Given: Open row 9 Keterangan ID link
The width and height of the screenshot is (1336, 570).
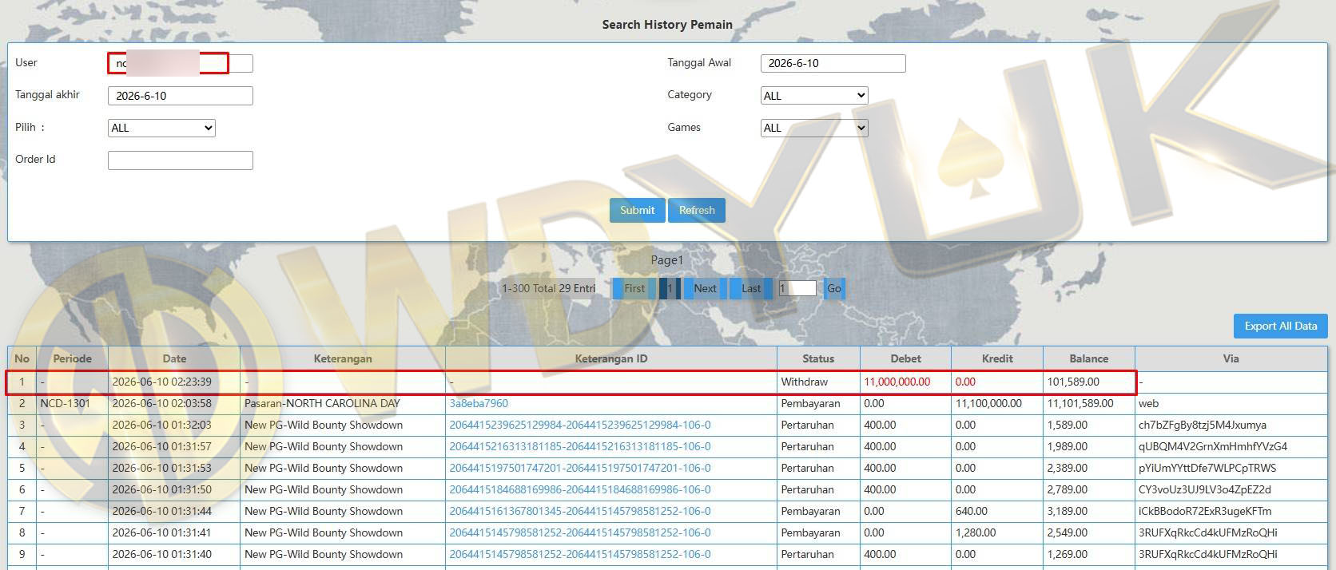Looking at the screenshot, I should pos(580,554).
